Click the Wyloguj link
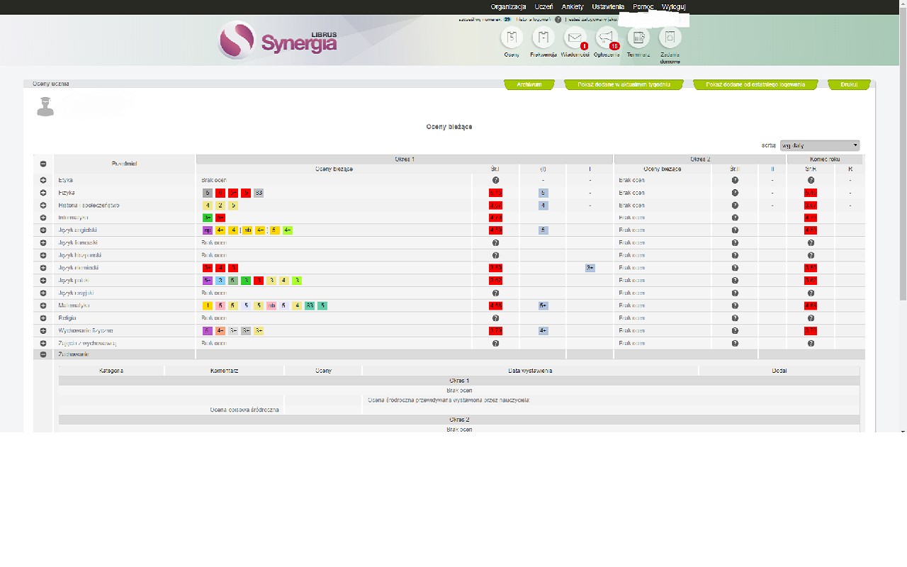Viewport: 907px width, 567px height. click(x=673, y=6)
